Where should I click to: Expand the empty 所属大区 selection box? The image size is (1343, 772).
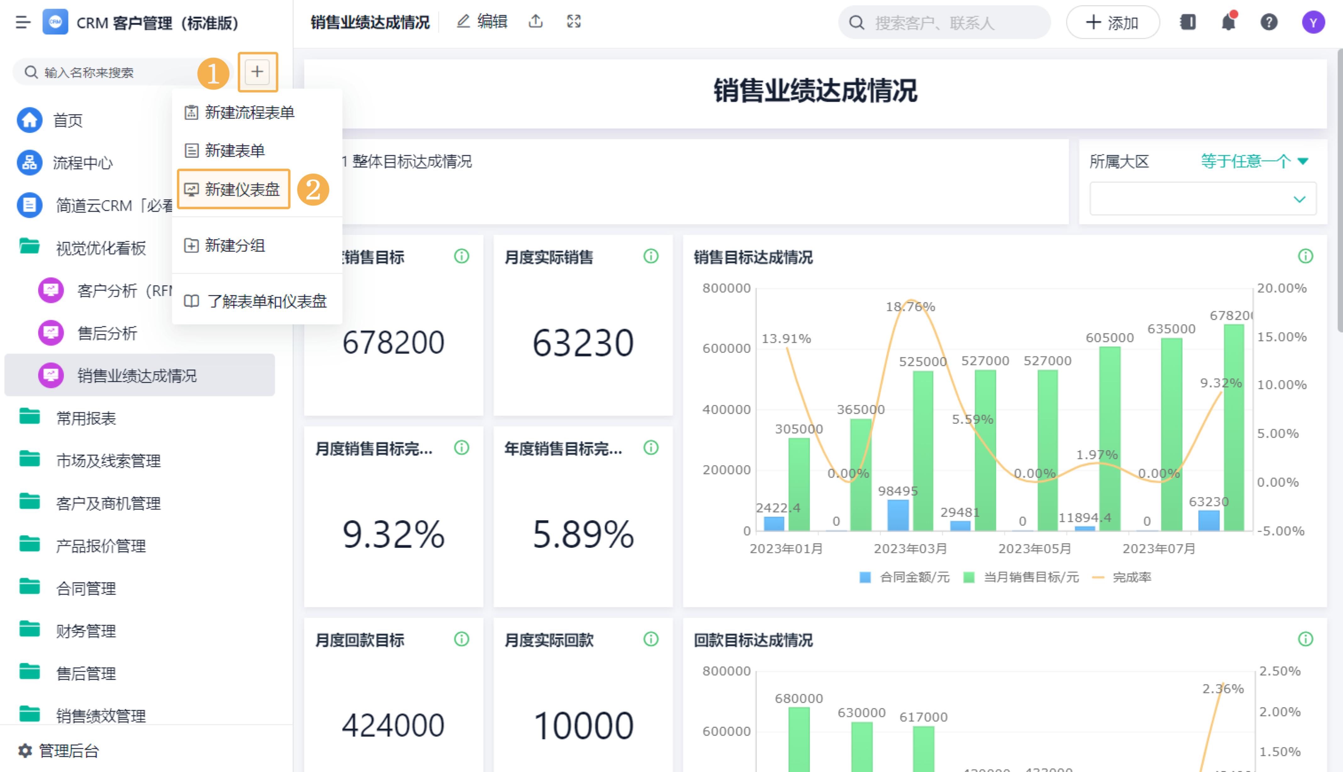[1202, 199]
